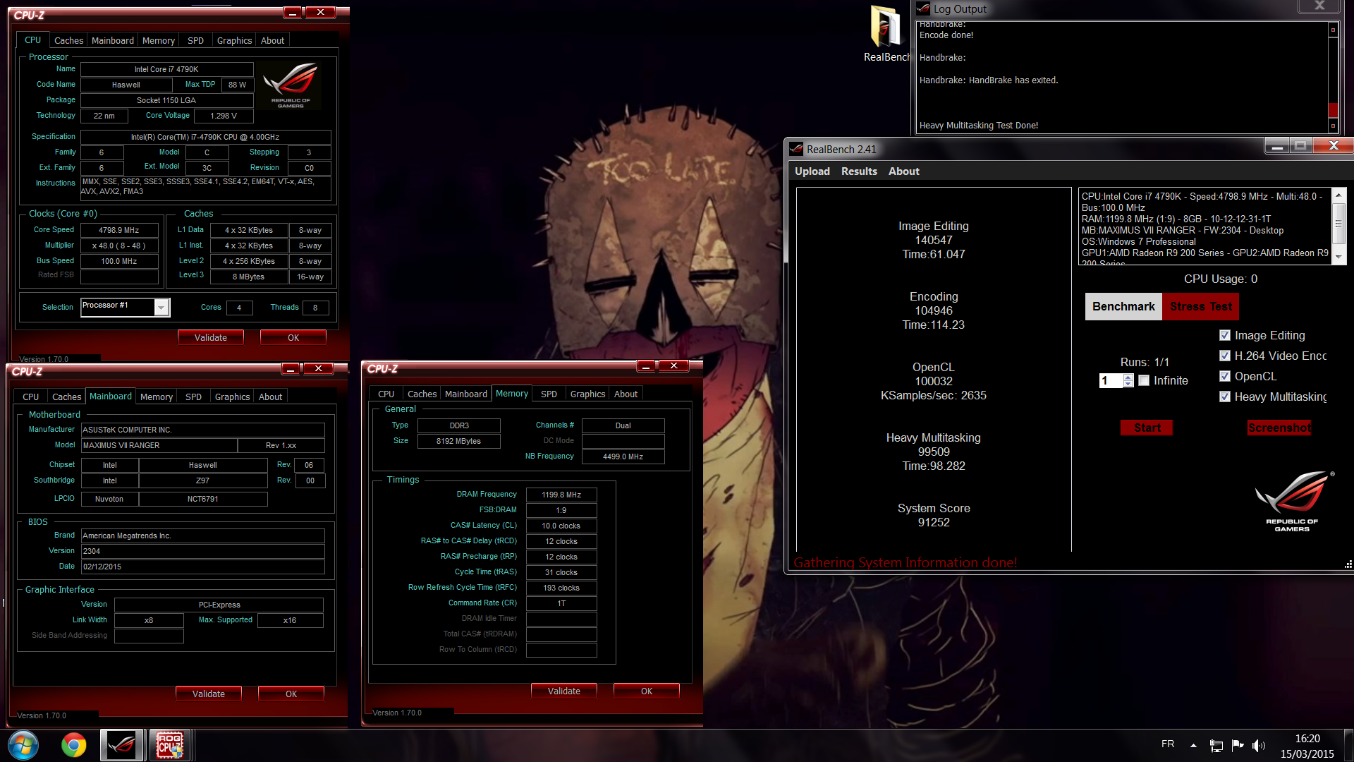Select the Benchmark tab in RealBench
1354x762 pixels.
point(1123,306)
